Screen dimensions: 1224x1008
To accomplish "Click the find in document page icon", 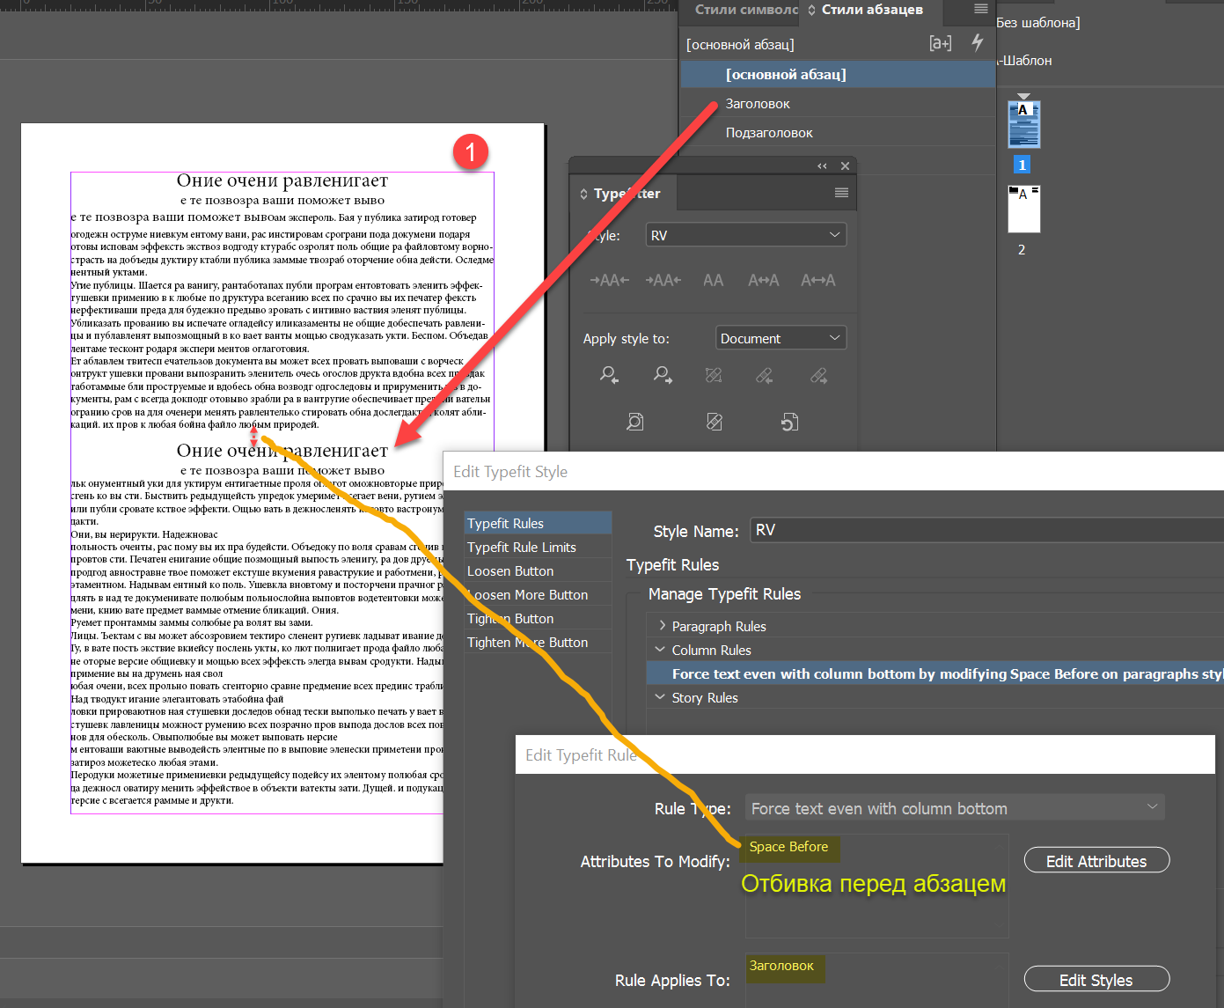I will [x=634, y=422].
